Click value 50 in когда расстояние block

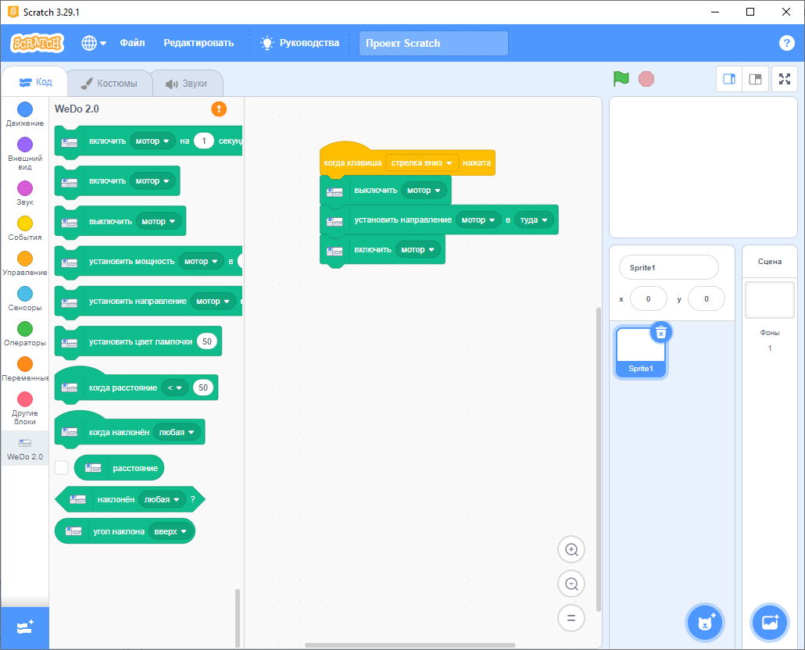click(x=203, y=387)
